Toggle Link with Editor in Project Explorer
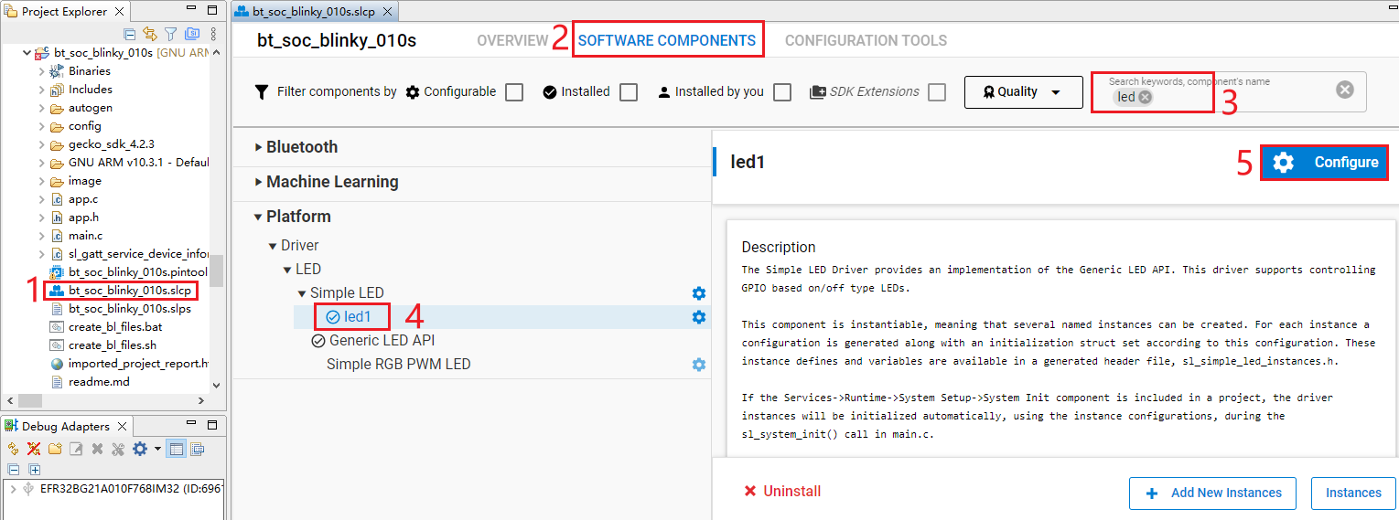Viewport: 1399px width, 520px height. click(150, 34)
